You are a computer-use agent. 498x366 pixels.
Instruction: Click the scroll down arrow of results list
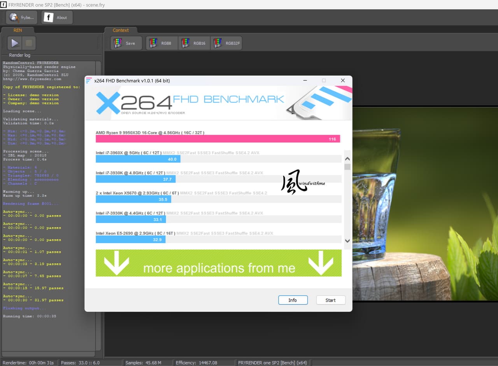[347, 241]
